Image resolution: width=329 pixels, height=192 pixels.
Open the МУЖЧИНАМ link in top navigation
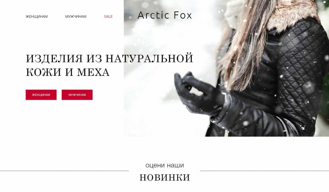tap(76, 16)
